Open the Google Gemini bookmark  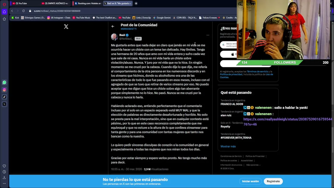(x=162, y=18)
